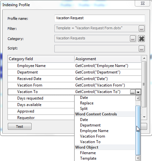Viewport: 152px width, 161px height.
Task: Open Filter browse ellipsis button
Action: pos(142,28)
